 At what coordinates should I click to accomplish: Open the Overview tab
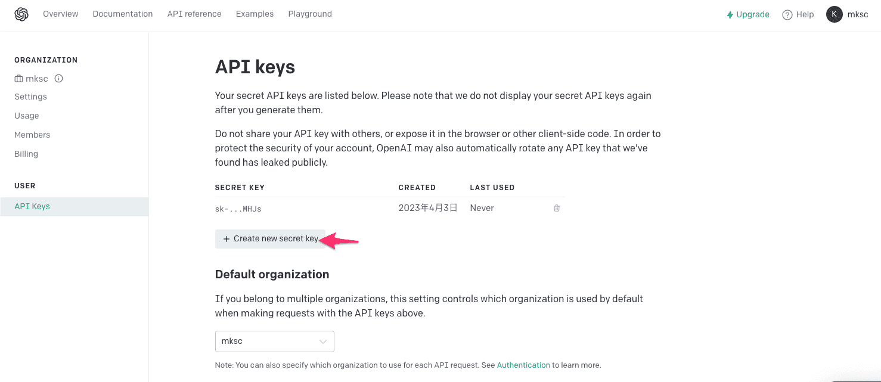(x=61, y=14)
